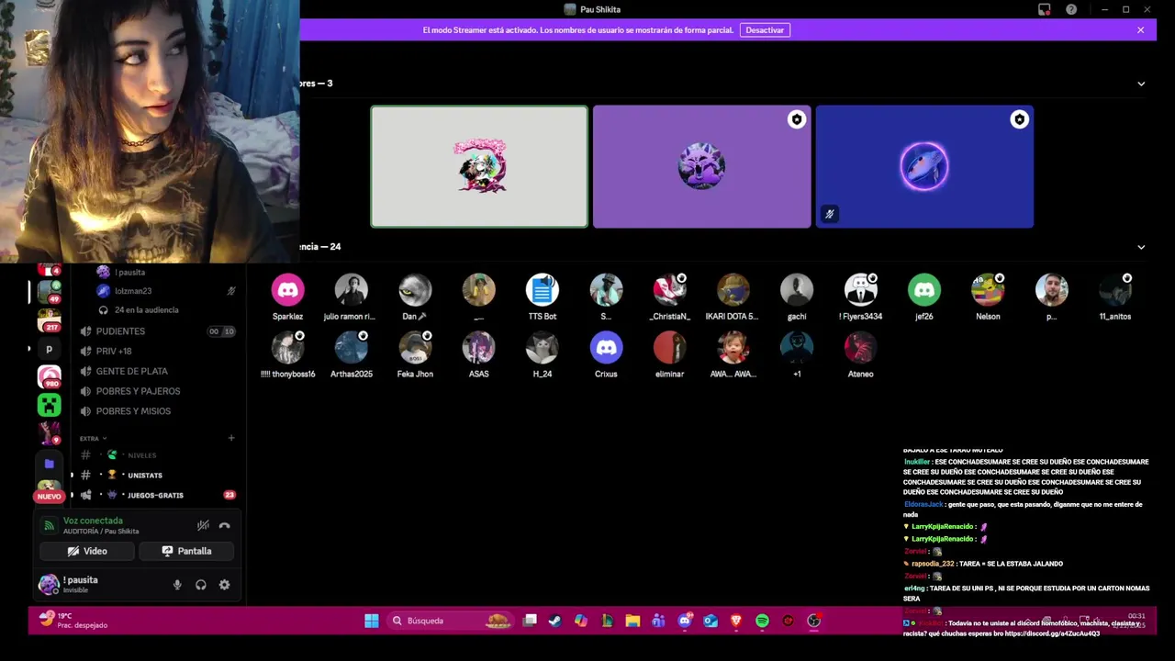Screen dimensions: 1175x661
Task: Click the Desactivar streamer mode button
Action: tap(765, 30)
